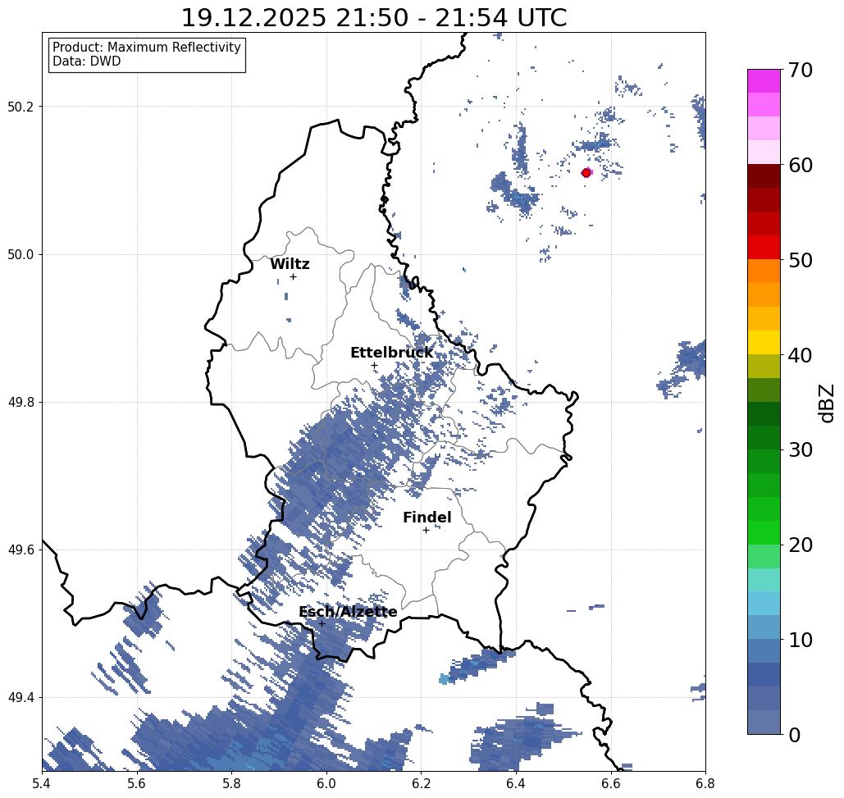Screen dimensions: 844x798
Task: Select the Findel station label
Action: [427, 518]
